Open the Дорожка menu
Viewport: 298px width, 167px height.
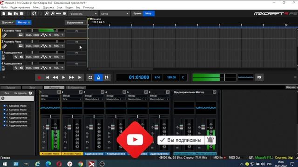click(48, 7)
